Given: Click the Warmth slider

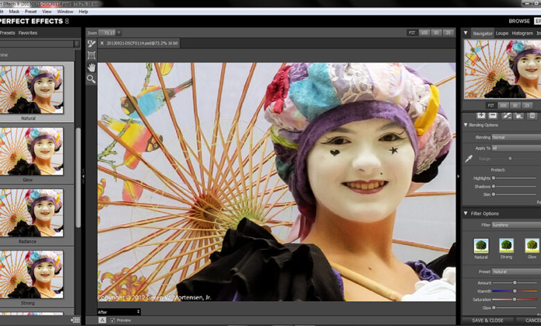Looking at the screenshot, I should click(515, 291).
